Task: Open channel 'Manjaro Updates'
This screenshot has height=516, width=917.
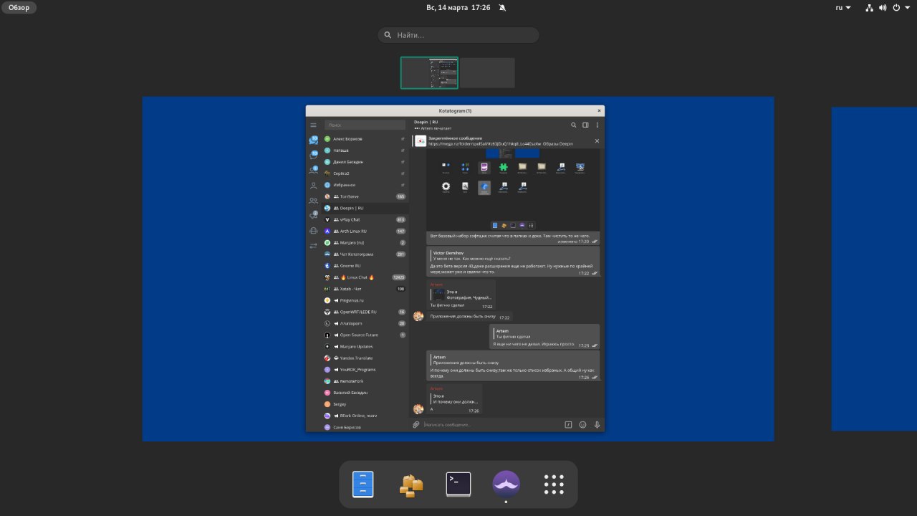Action: (x=365, y=346)
